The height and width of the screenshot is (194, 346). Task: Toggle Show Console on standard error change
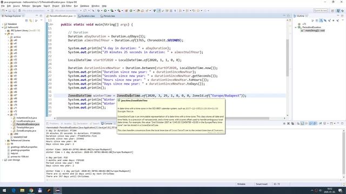click(315, 123)
